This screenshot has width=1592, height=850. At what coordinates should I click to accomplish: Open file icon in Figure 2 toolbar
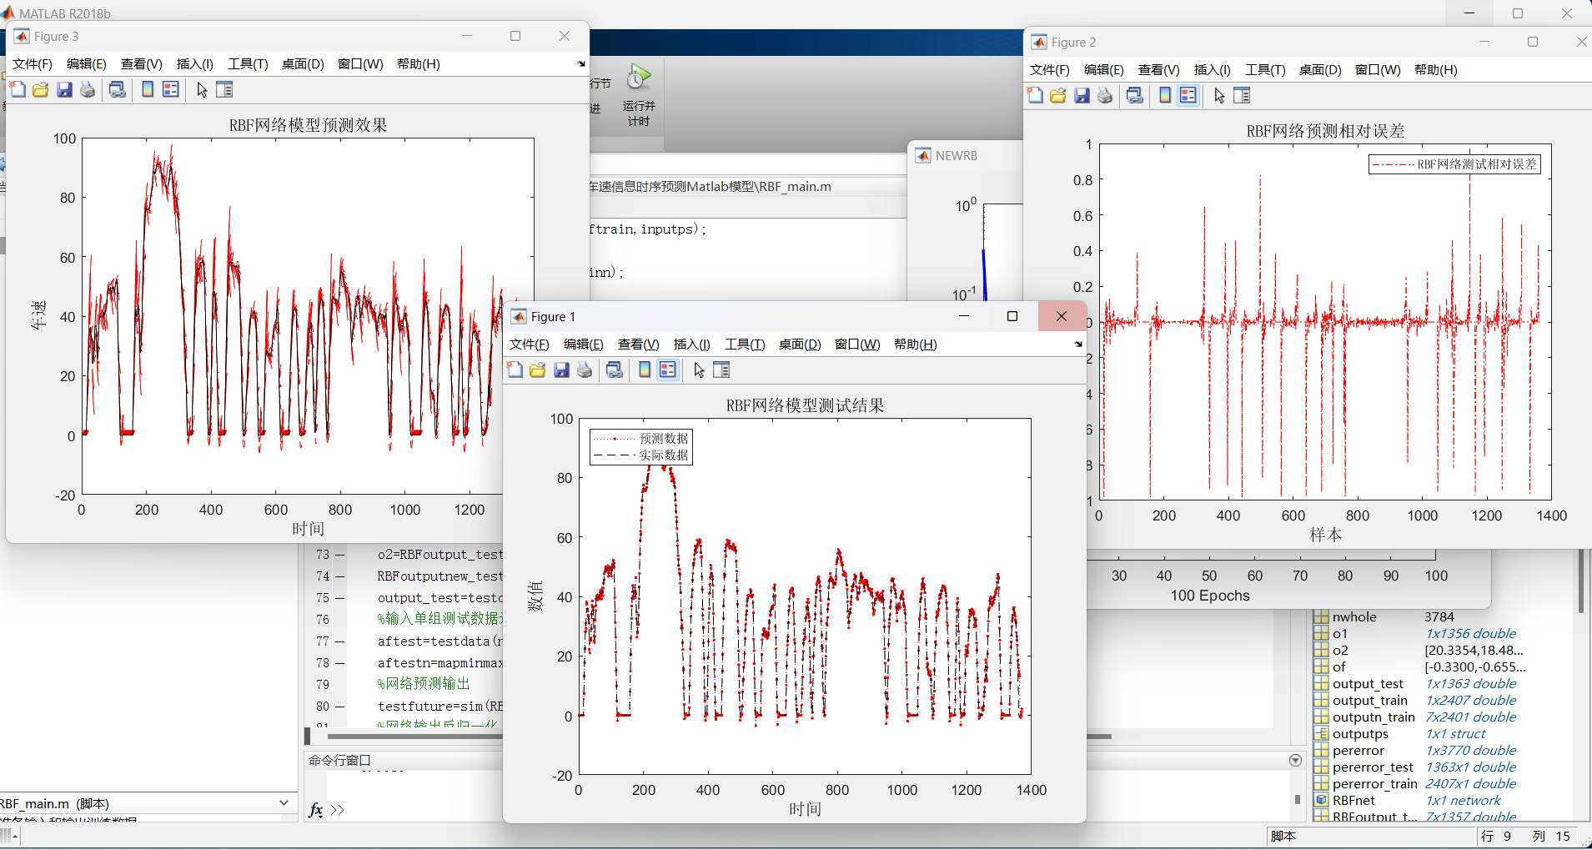1058,96
